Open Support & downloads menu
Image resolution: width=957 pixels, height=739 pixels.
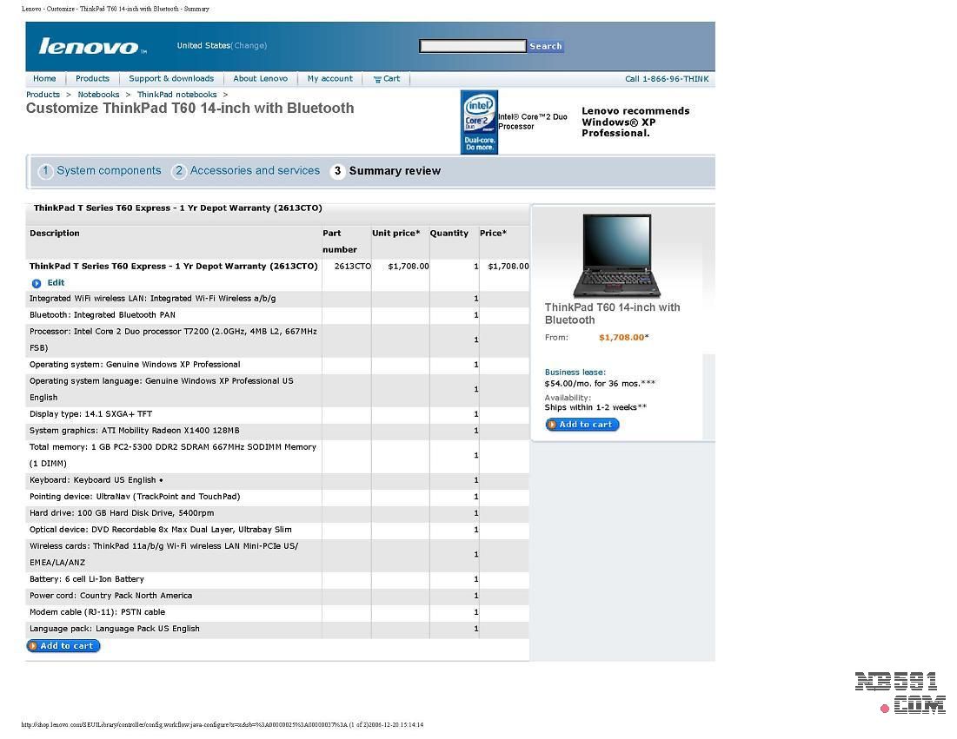click(x=171, y=79)
